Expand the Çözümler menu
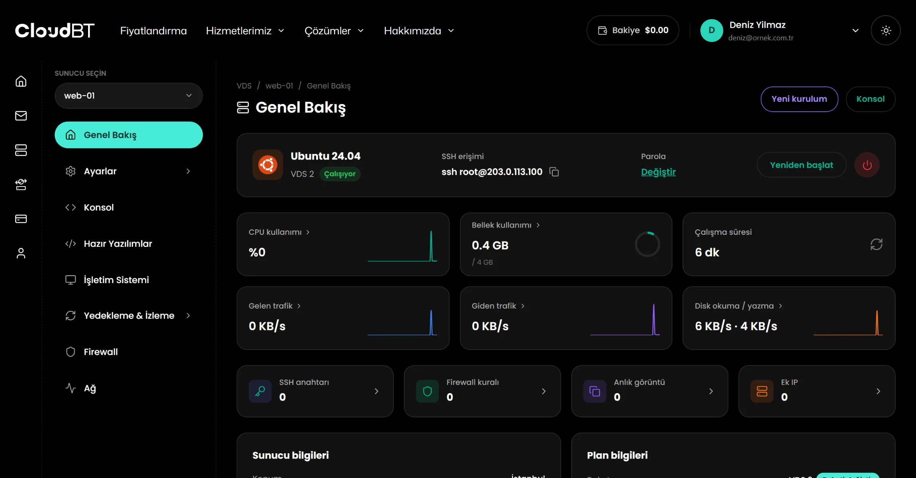The height and width of the screenshot is (478, 916). click(334, 31)
